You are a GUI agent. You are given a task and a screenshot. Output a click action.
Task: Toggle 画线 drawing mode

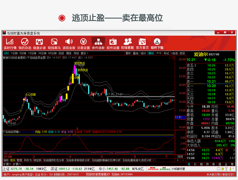coord(151,53)
